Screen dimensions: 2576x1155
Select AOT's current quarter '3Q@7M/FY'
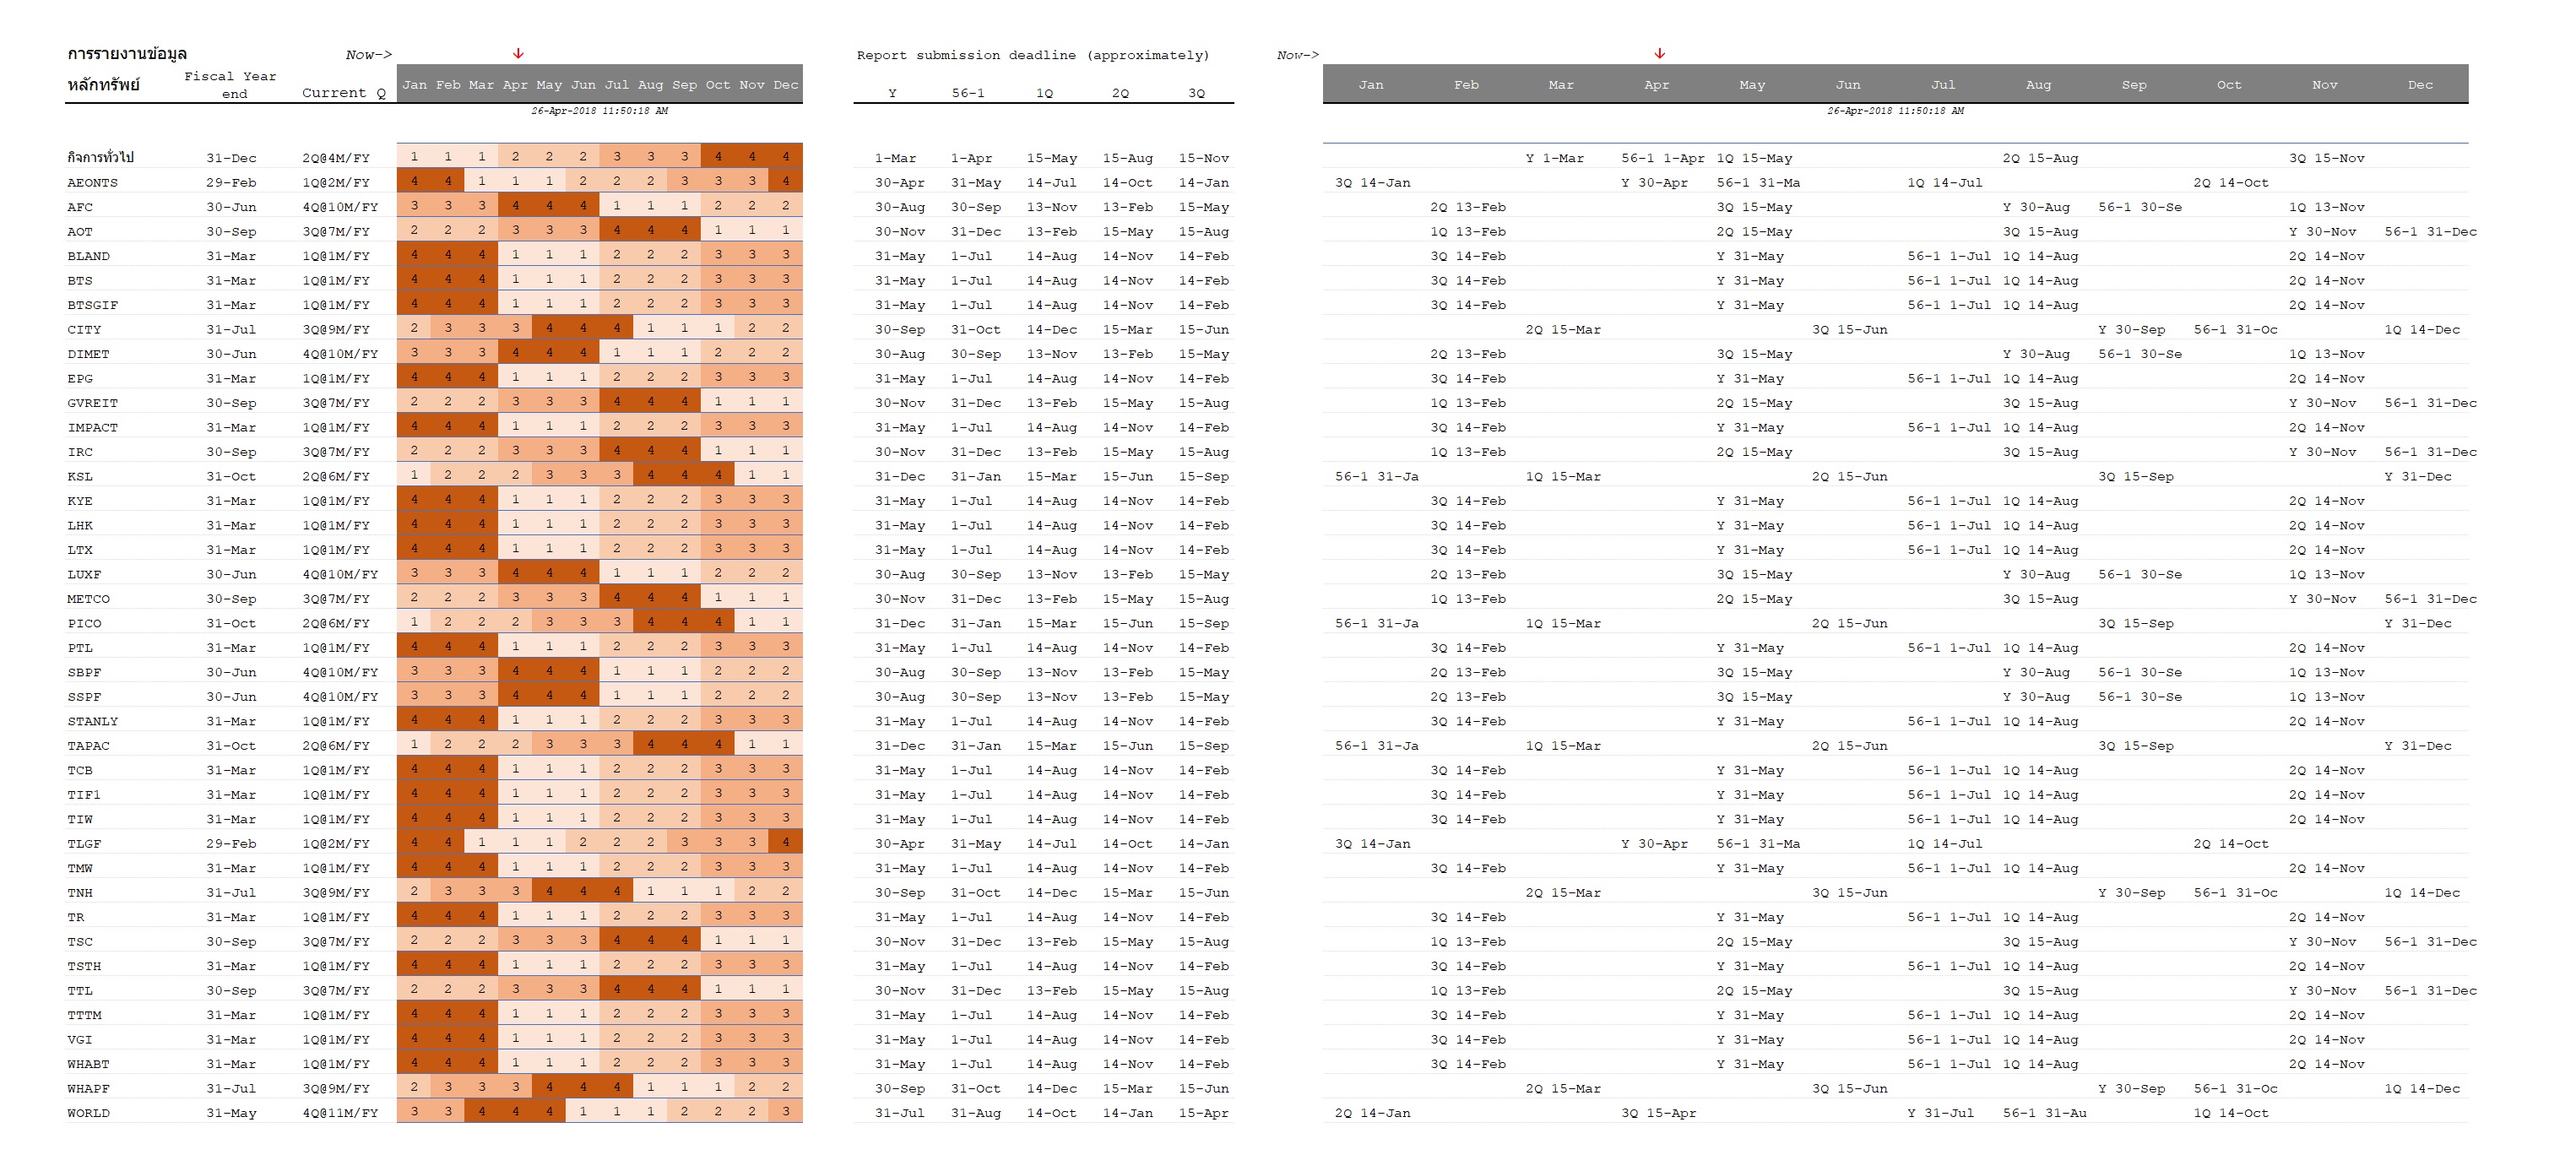[x=336, y=232]
